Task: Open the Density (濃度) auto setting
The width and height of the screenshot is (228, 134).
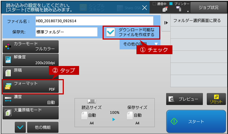Action: (31, 100)
